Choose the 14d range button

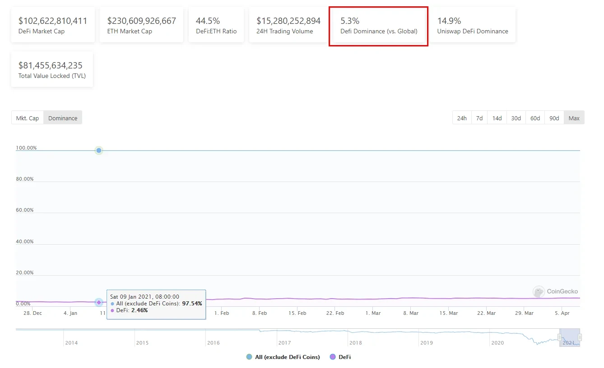tap(497, 118)
